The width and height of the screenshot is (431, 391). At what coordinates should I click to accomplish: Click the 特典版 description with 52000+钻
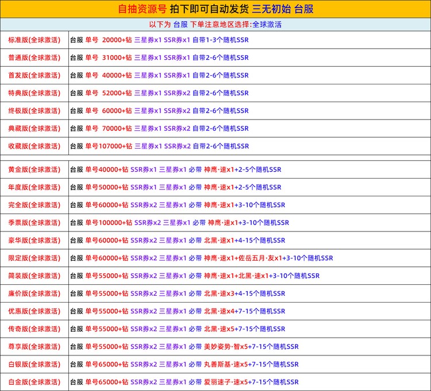click(159, 93)
